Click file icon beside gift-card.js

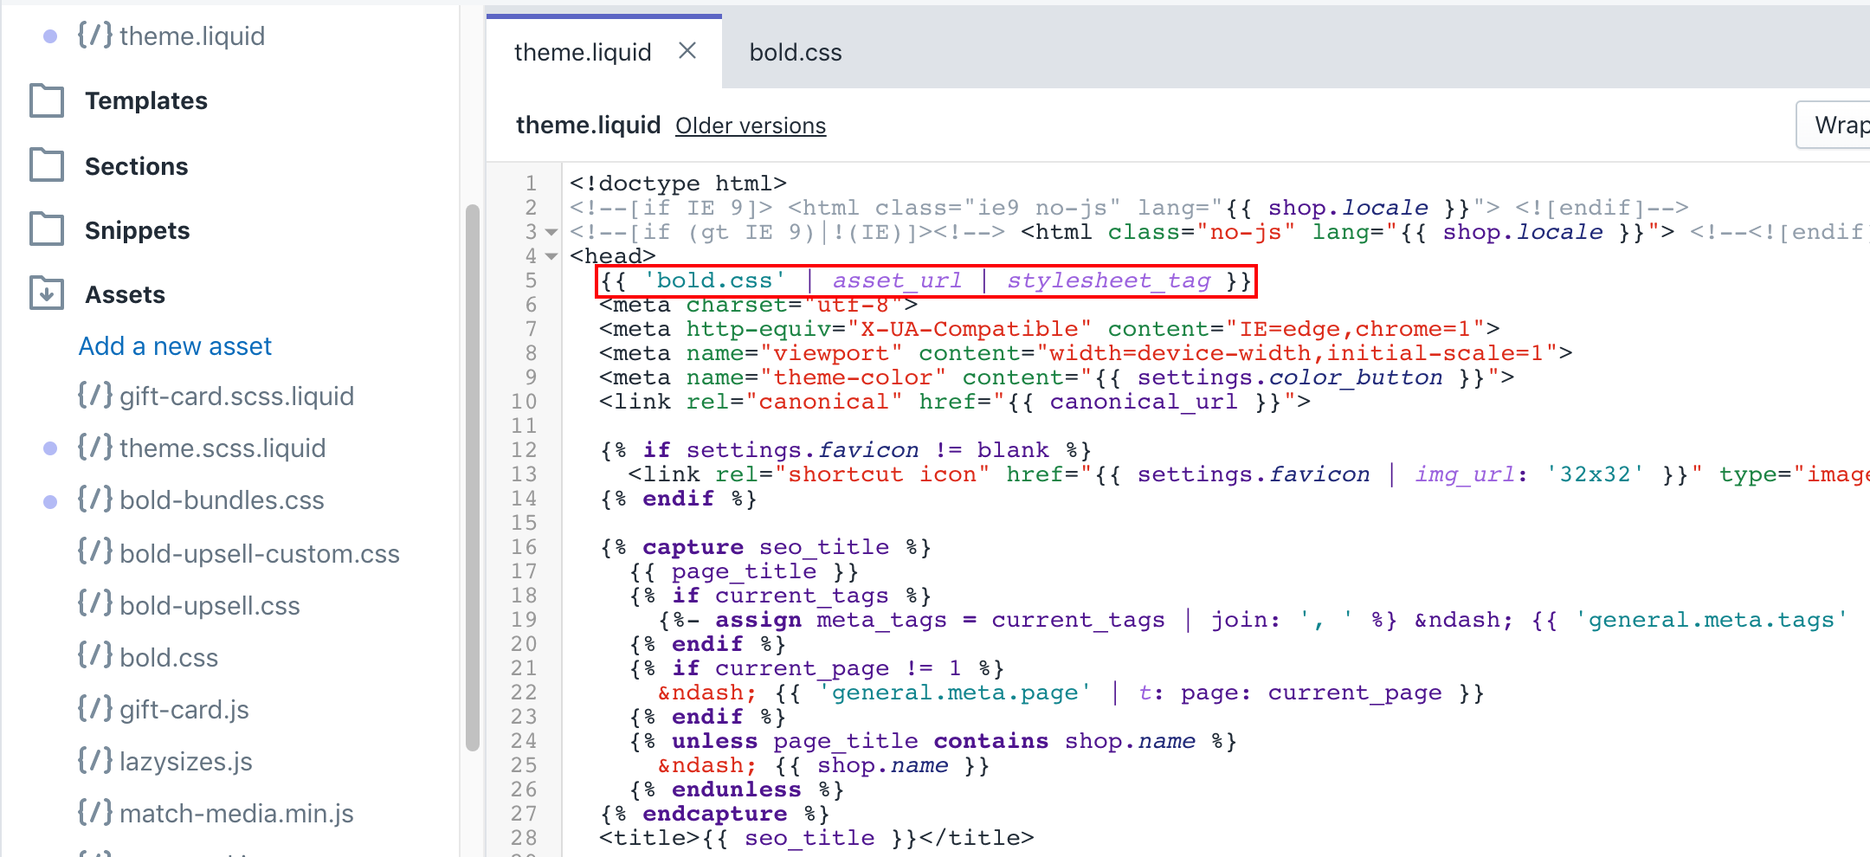point(95,708)
